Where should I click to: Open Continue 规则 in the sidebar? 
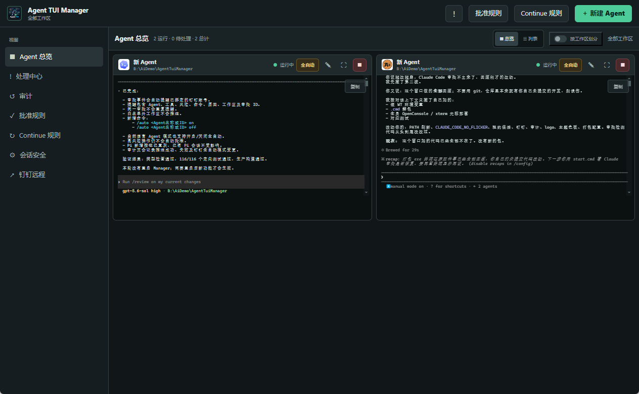[54, 135]
